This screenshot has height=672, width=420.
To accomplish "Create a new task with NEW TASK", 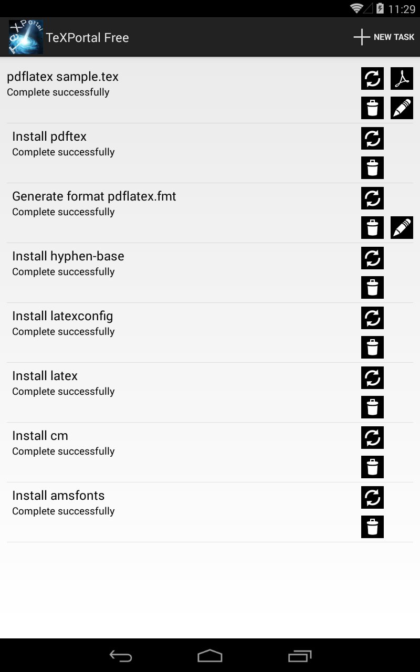I will 384,37.
